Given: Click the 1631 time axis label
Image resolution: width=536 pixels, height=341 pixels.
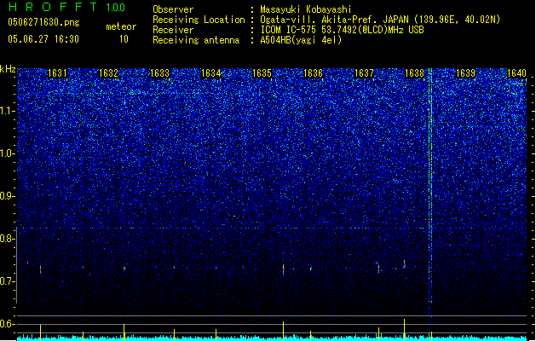Looking at the screenshot, I should click(x=57, y=73).
